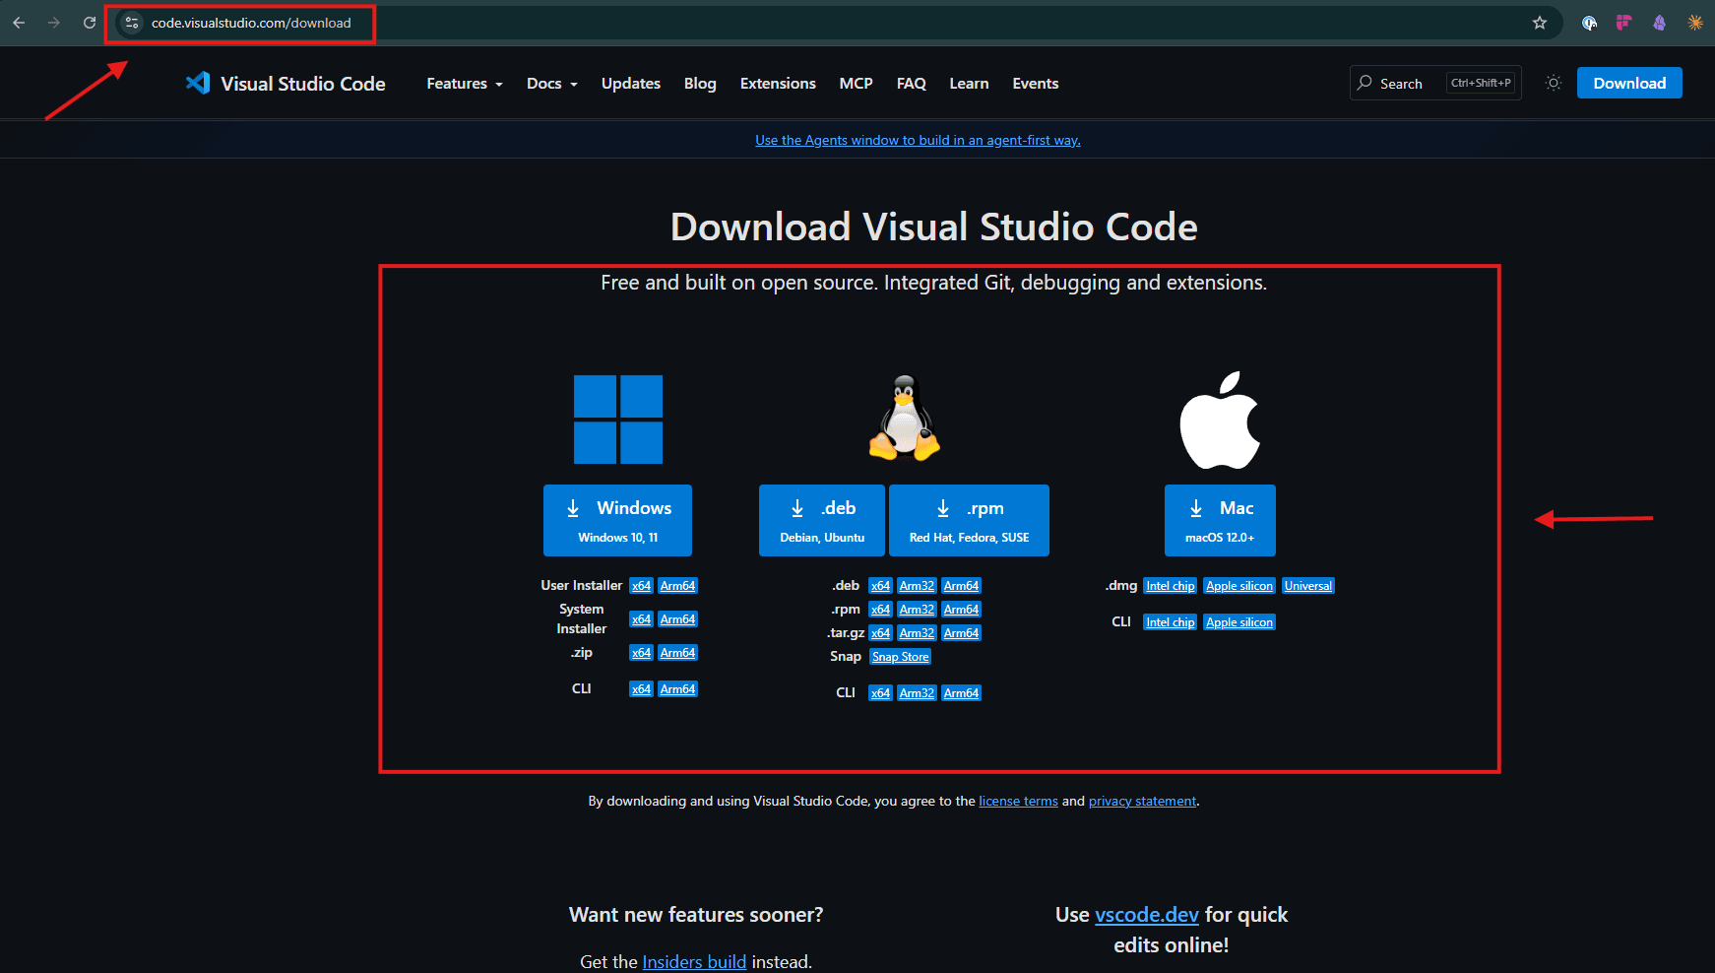Image resolution: width=1715 pixels, height=973 pixels.
Task: Download the Windows 10, 11 installer
Action: [x=617, y=520]
